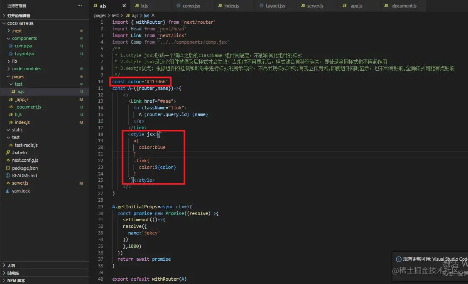
Task: Click the React icon on Layout.jsx tab
Action: [x=262, y=6]
